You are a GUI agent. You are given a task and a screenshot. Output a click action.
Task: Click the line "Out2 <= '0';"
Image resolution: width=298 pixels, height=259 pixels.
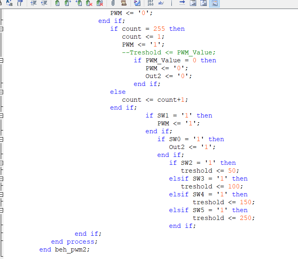point(169,76)
